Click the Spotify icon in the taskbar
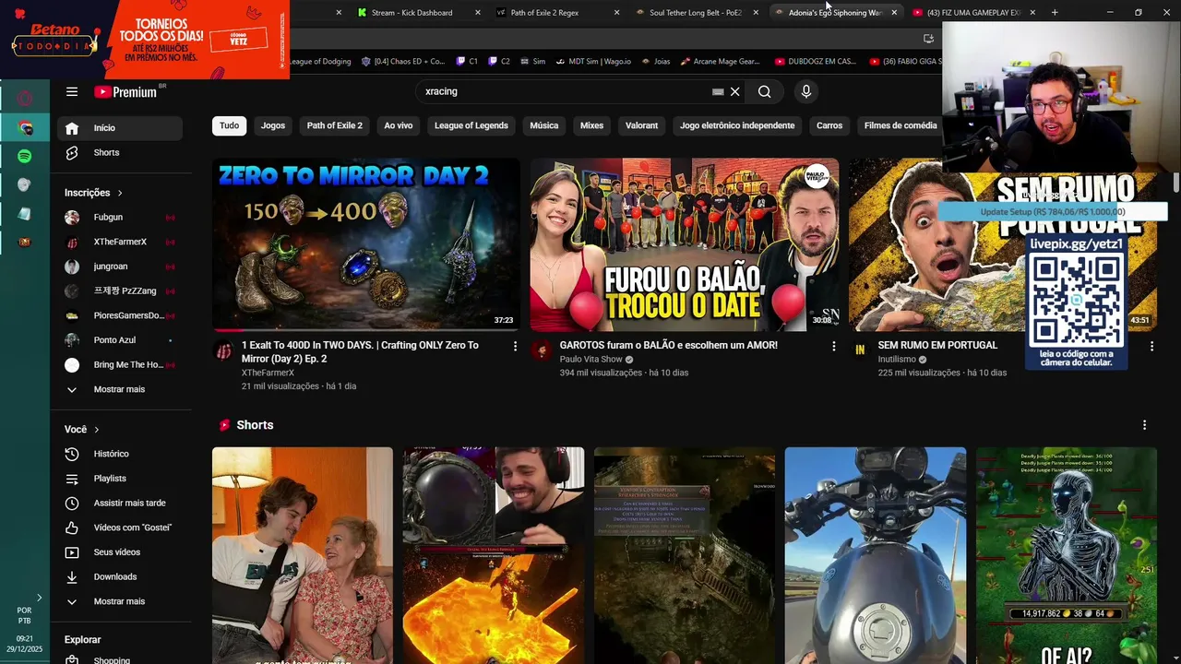The height and width of the screenshot is (664, 1181). click(25, 156)
